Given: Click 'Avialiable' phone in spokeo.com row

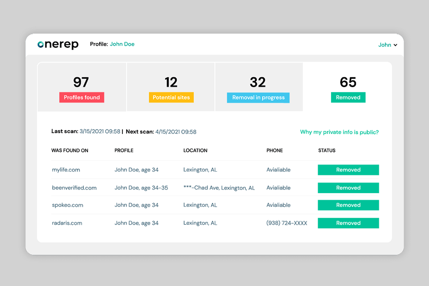Looking at the screenshot, I should [x=278, y=205].
